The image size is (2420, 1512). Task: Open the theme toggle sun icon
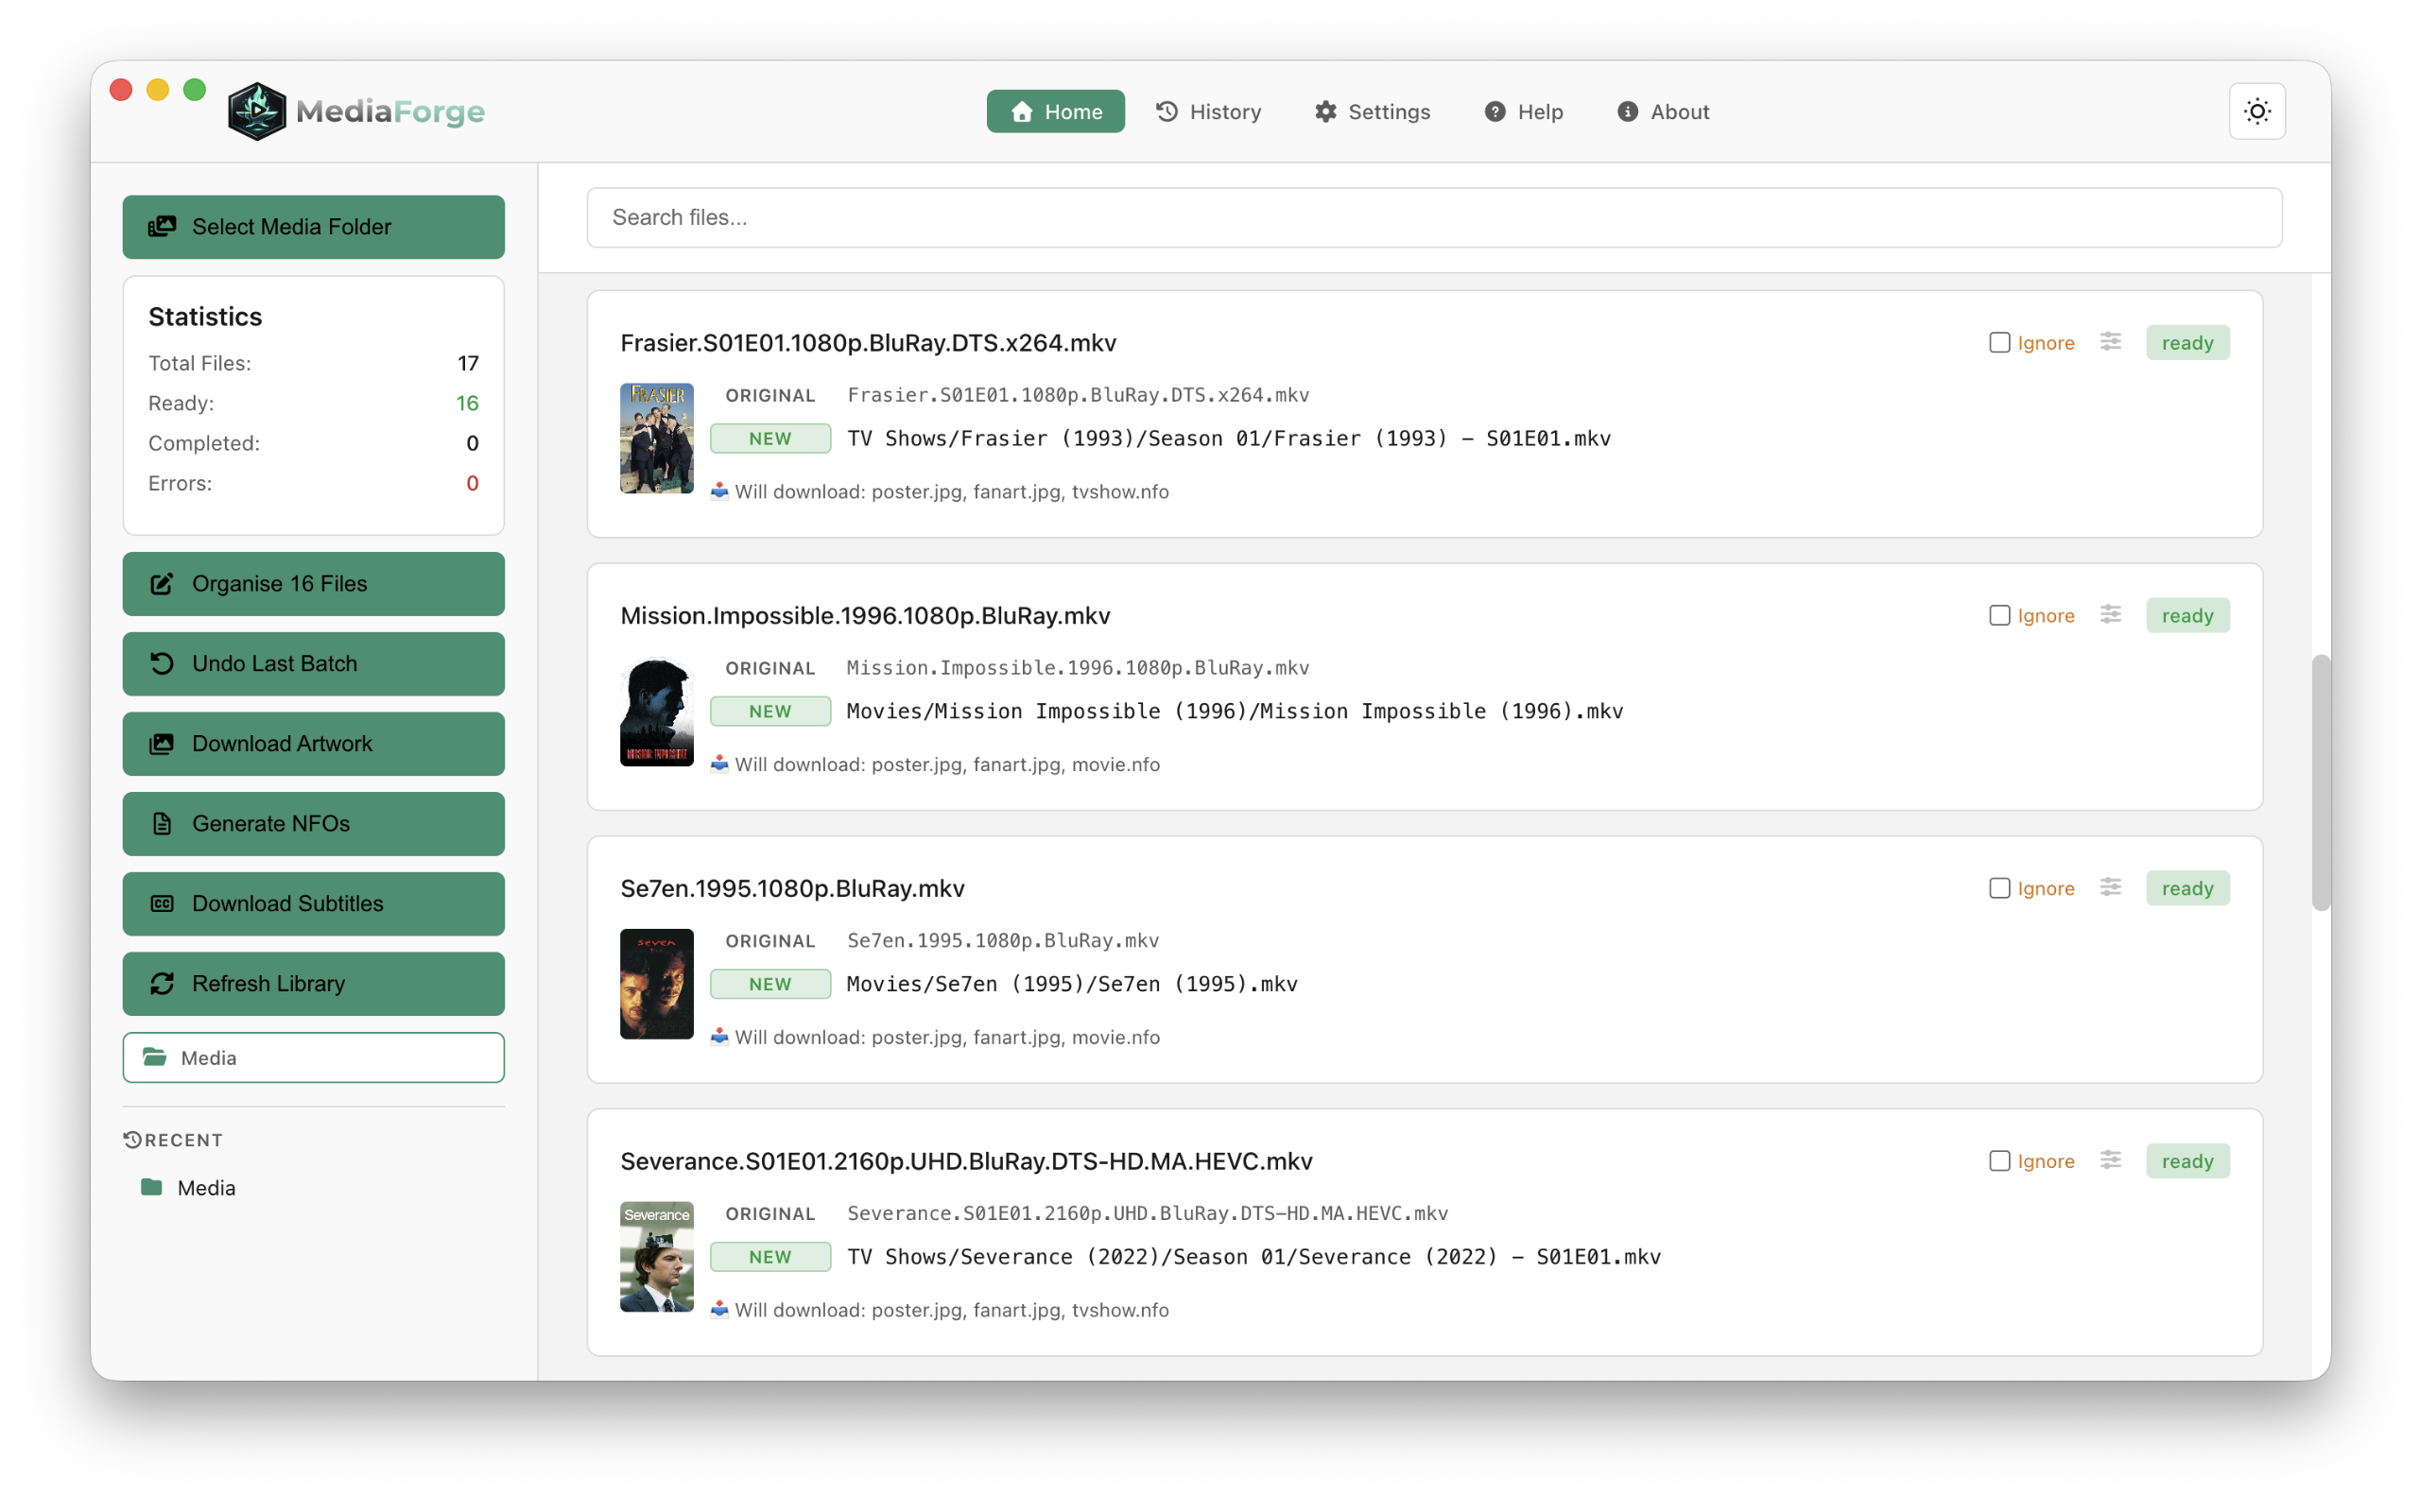tap(2257, 111)
